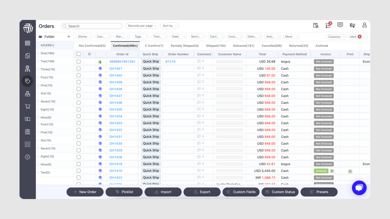Open the apps squares icon in sidebar
The width and height of the screenshot is (390, 219).
tap(27, 144)
